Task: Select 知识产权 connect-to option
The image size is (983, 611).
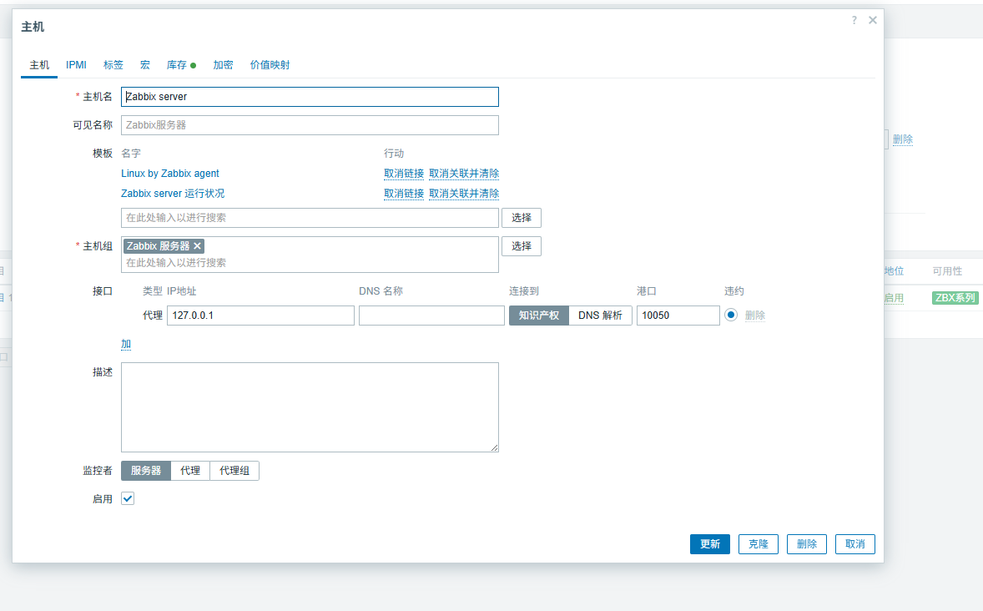Action: pos(538,315)
